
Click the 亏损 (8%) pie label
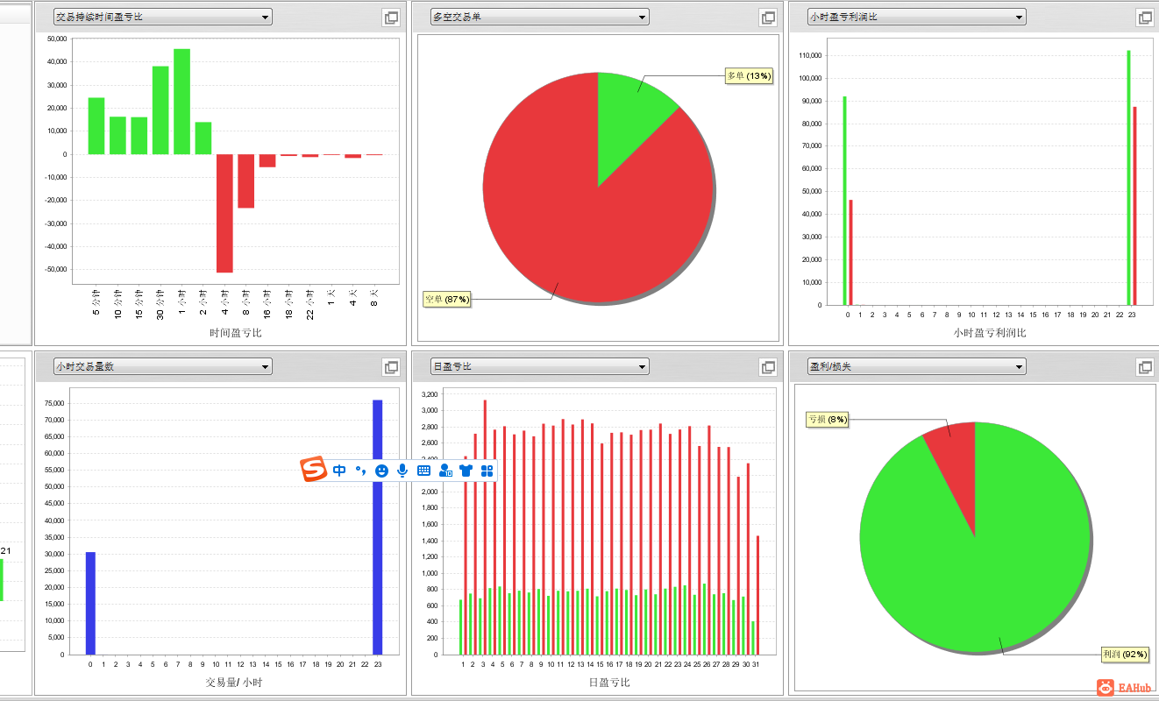pos(828,420)
